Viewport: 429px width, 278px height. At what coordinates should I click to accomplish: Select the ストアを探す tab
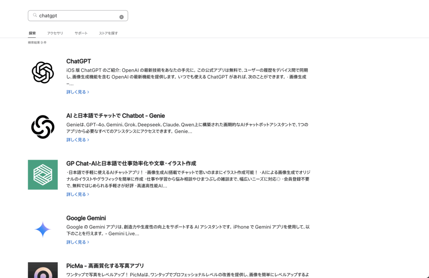click(109, 33)
